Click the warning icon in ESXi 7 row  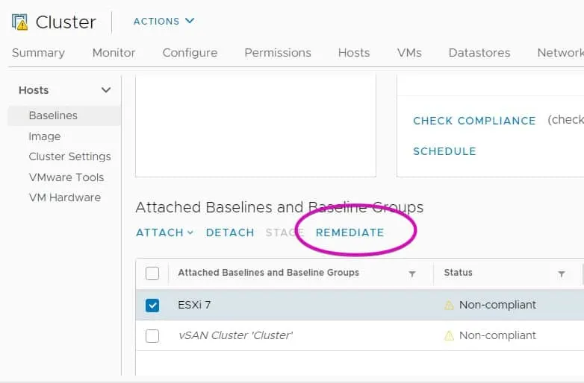click(x=449, y=306)
